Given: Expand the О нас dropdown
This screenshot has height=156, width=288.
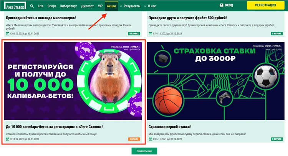Looking at the screenshot, I should click(x=150, y=6).
